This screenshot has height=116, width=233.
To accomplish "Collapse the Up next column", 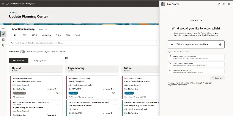I will 59,69.
